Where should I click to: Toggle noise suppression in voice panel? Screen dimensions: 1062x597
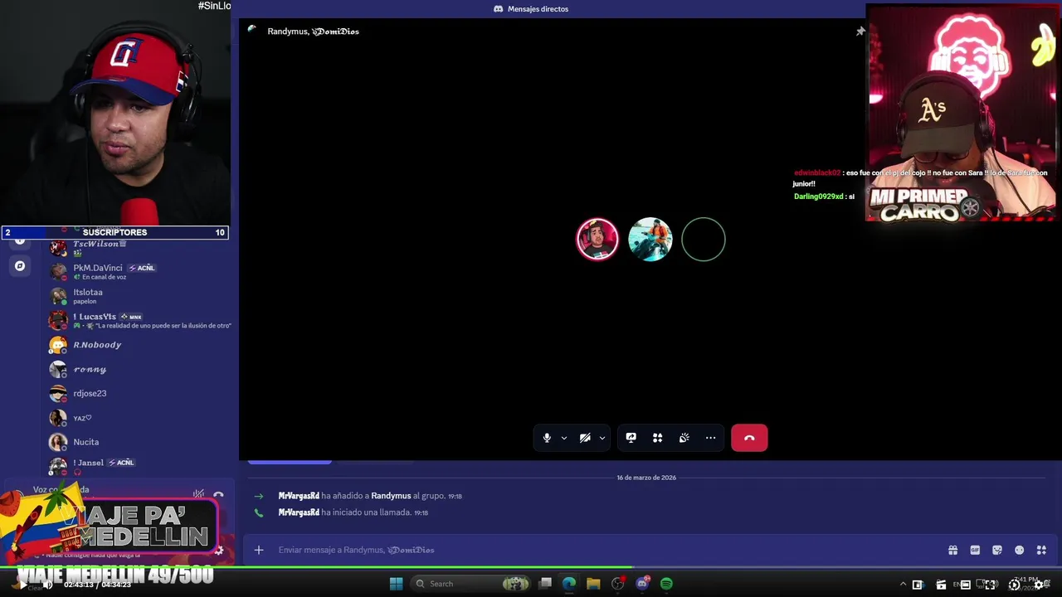coord(198,494)
